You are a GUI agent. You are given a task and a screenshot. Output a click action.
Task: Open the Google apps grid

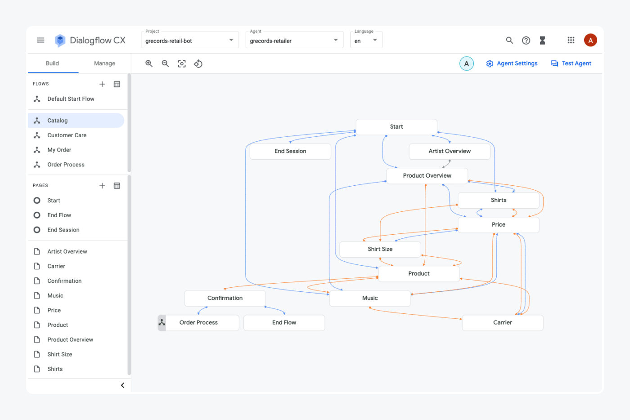click(x=571, y=40)
